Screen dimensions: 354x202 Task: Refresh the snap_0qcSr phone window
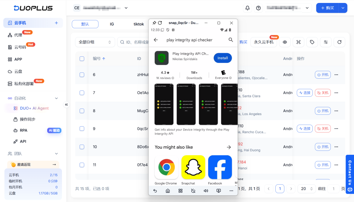(160, 23)
